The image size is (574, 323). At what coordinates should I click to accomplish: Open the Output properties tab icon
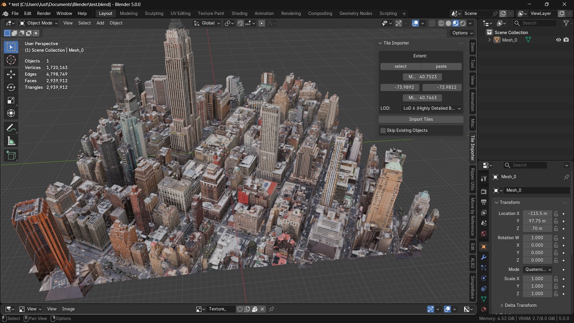coord(483,202)
